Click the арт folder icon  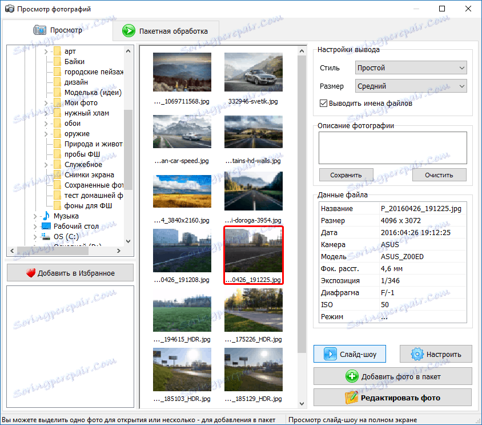[x=57, y=51]
